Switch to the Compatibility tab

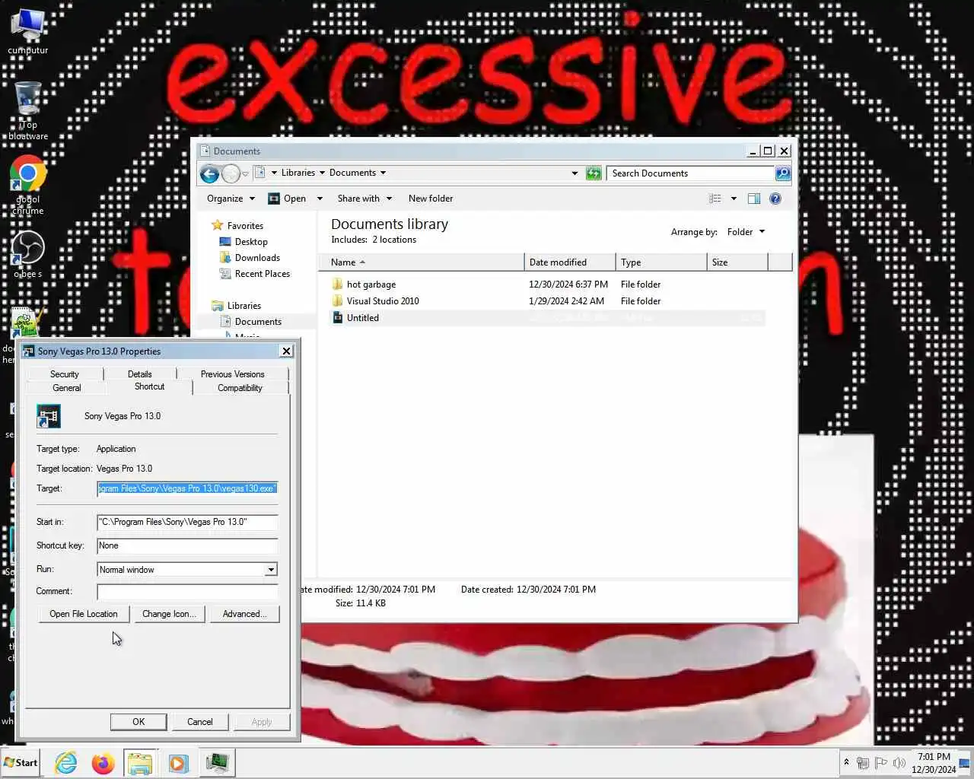tap(240, 388)
